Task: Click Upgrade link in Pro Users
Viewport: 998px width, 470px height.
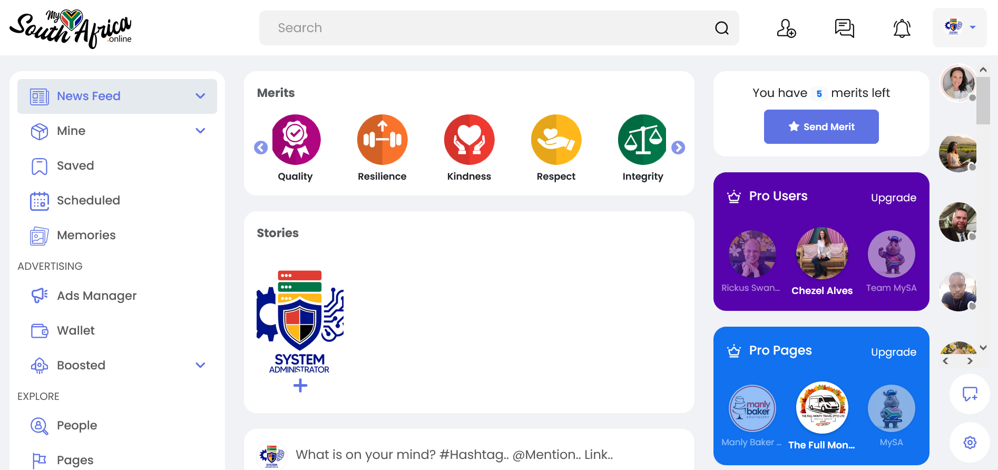Action: [x=893, y=198]
